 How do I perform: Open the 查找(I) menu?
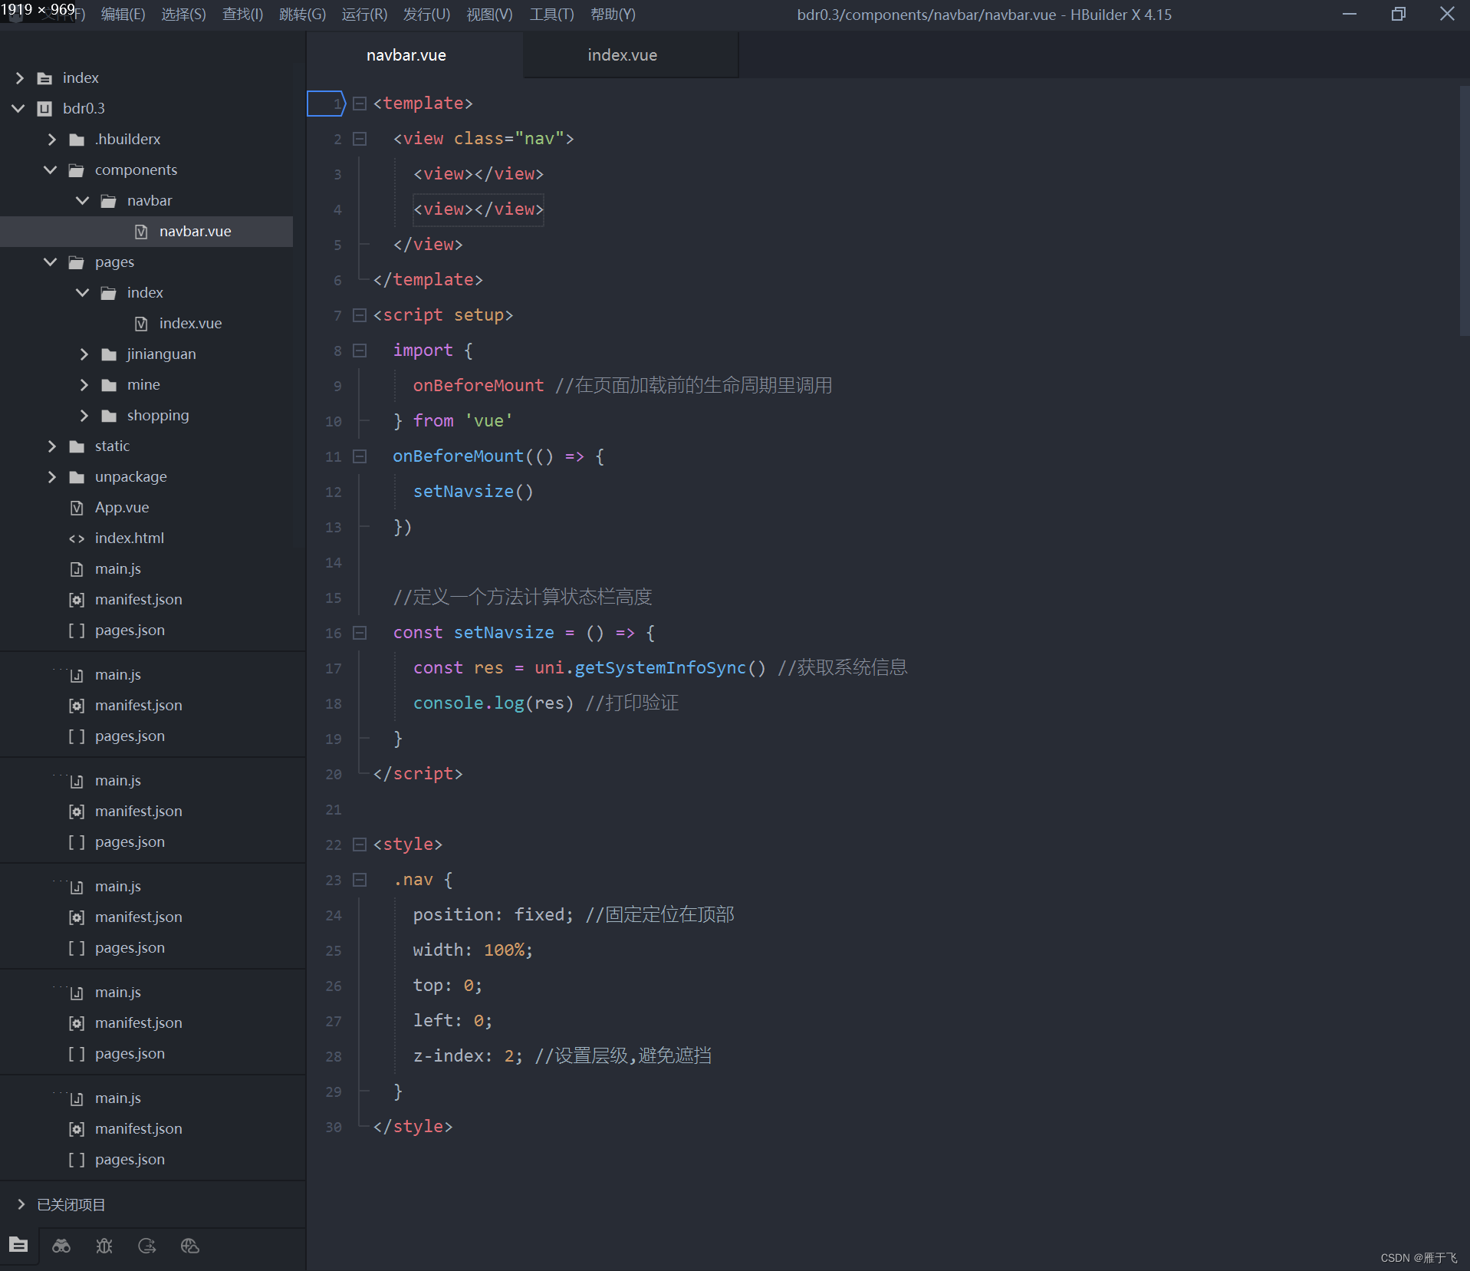[242, 15]
